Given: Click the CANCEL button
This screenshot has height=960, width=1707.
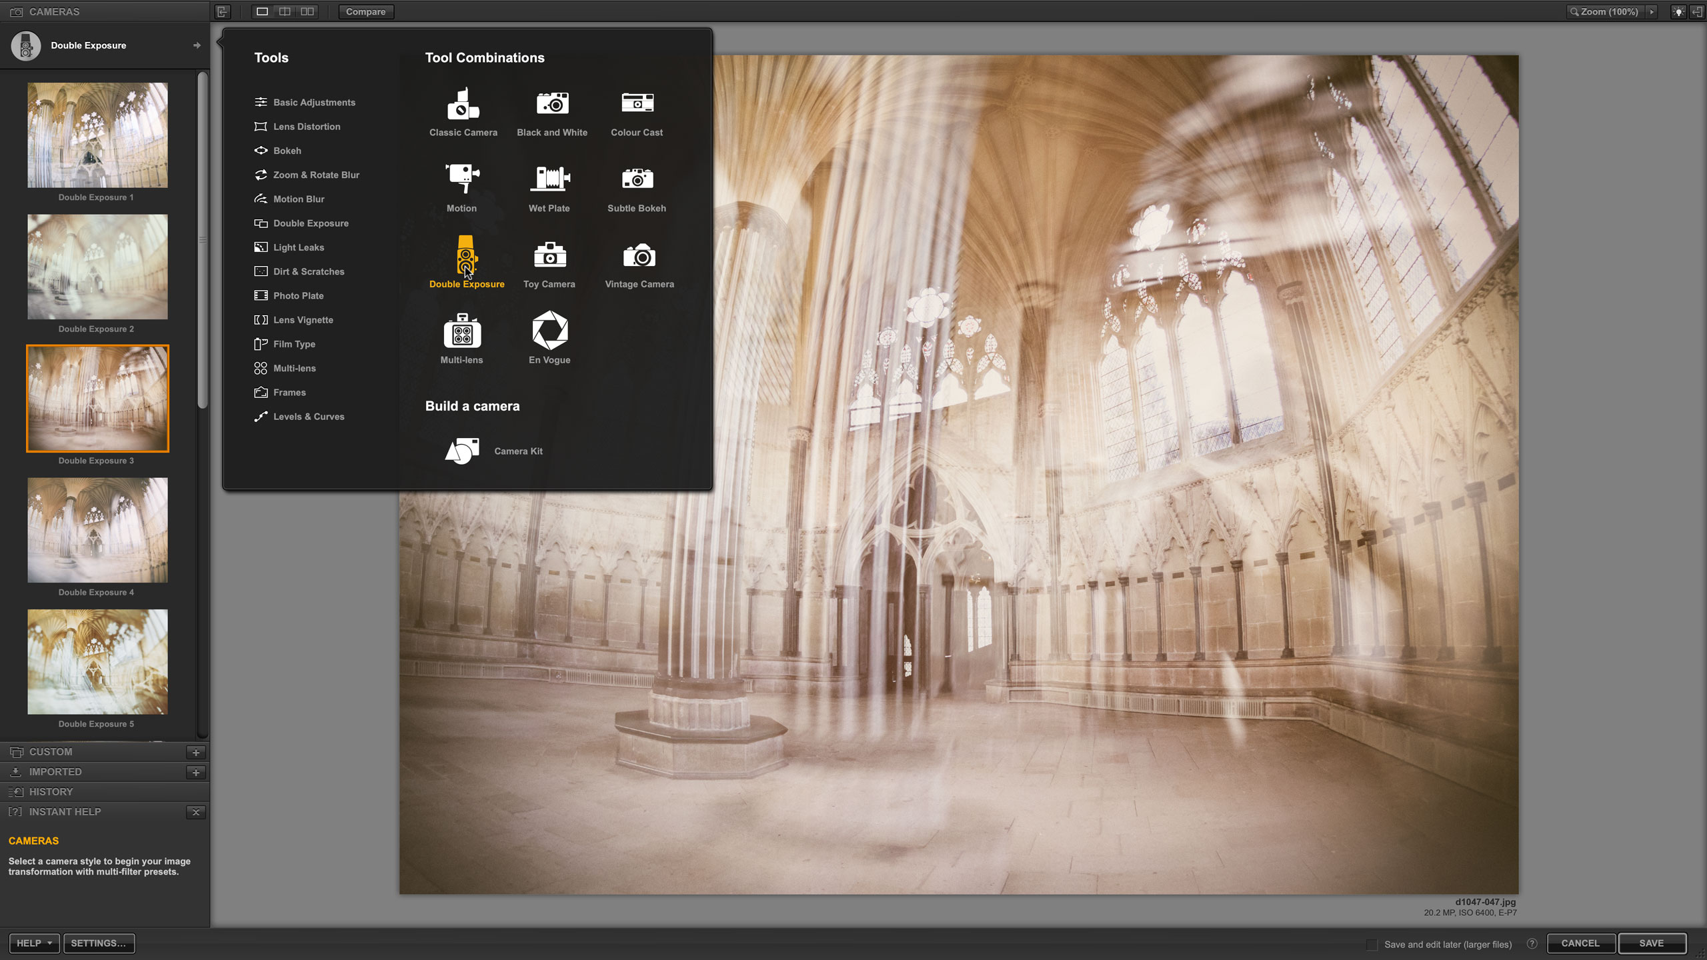Looking at the screenshot, I should [x=1580, y=943].
